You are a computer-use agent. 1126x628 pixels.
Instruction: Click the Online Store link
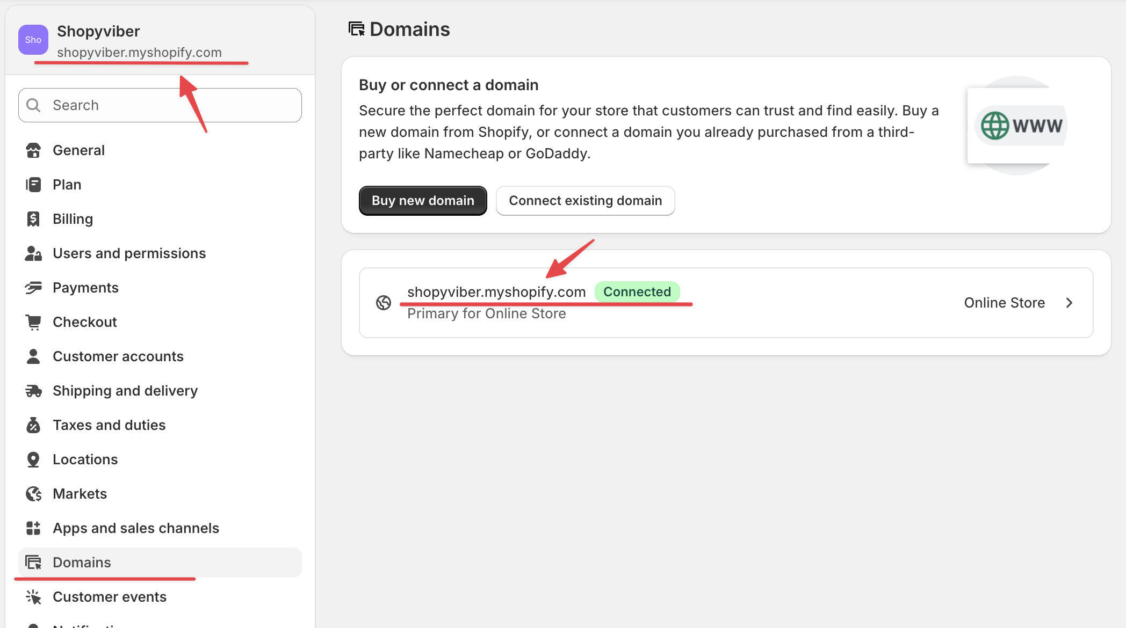(1004, 302)
